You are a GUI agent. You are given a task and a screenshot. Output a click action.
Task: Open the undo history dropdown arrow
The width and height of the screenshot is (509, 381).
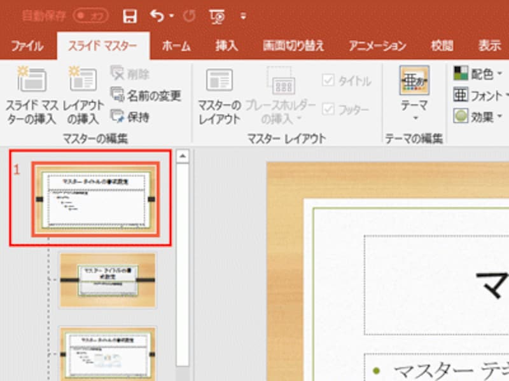(x=171, y=15)
